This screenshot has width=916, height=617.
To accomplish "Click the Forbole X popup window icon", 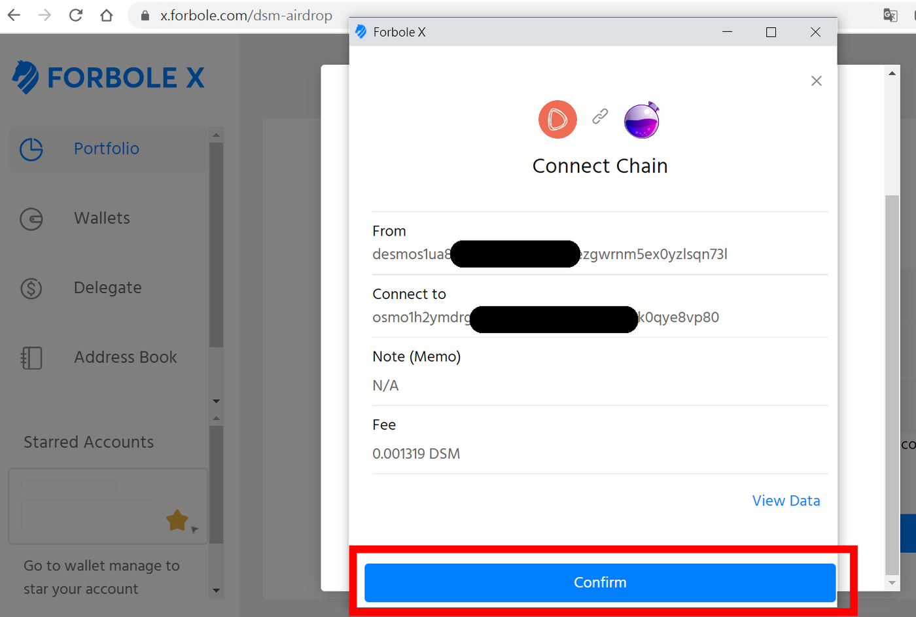I will coord(361,32).
